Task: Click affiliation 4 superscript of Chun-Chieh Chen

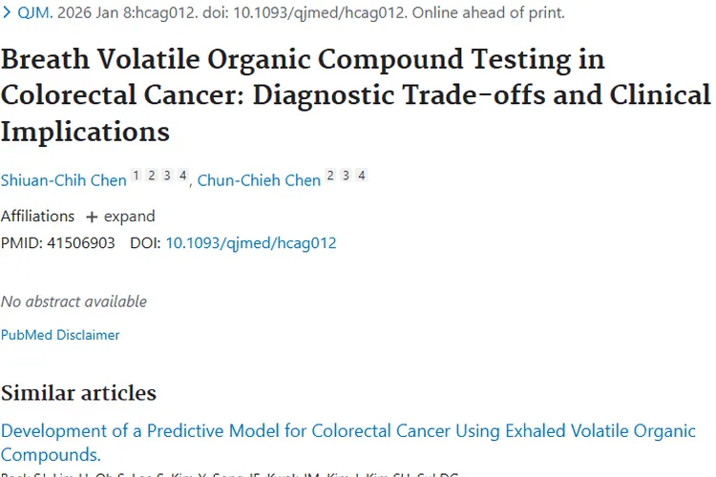Action: [x=362, y=176]
